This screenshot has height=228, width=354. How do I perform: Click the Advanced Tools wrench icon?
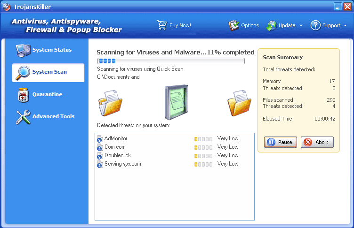point(23,116)
